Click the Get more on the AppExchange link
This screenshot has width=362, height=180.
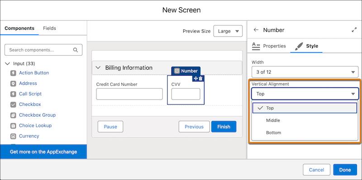(43, 152)
